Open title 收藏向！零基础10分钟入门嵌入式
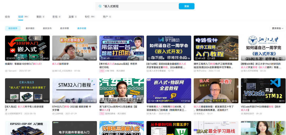Image resolution: width=286 pixels, height=135 pixels. 23,64
